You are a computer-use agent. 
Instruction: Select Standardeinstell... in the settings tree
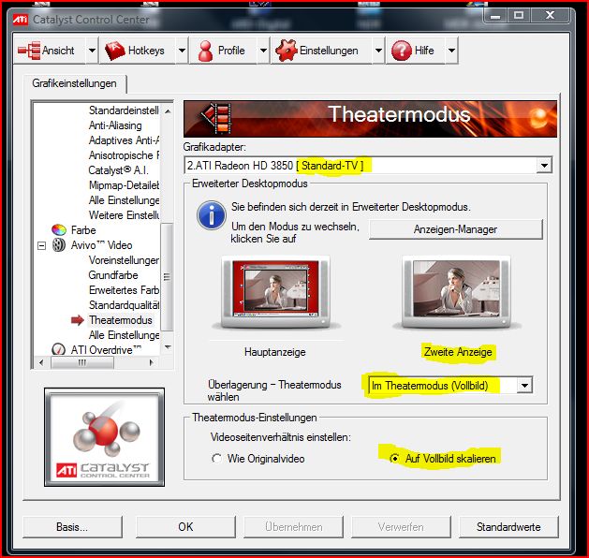[x=124, y=110]
